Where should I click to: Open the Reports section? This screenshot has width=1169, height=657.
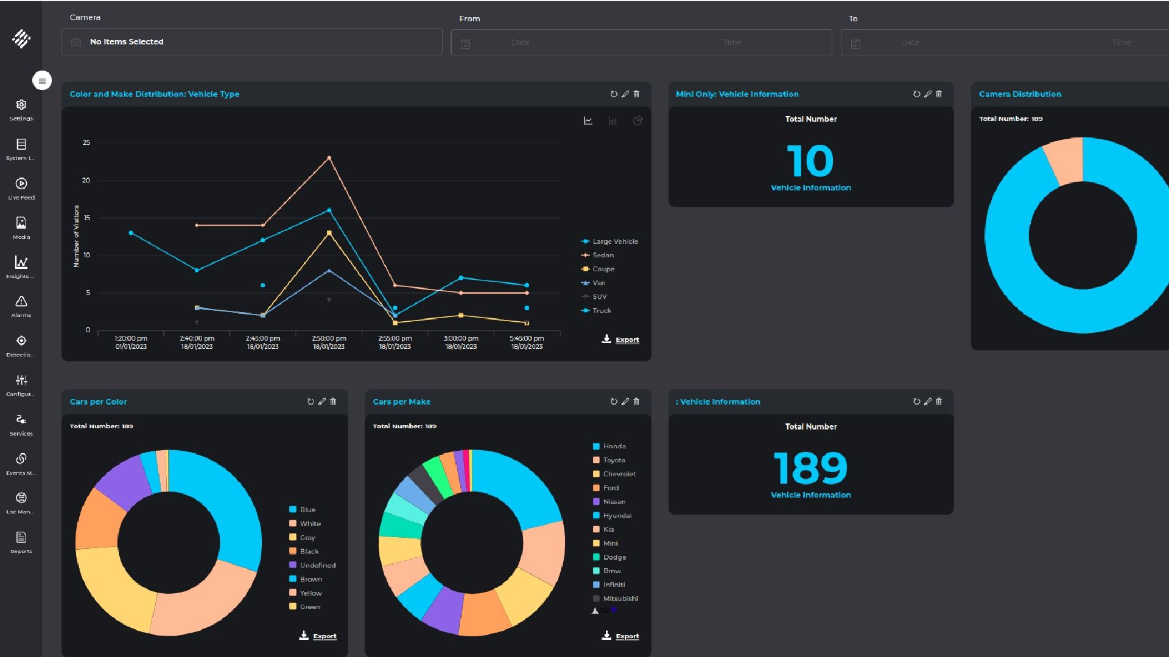[x=21, y=543]
